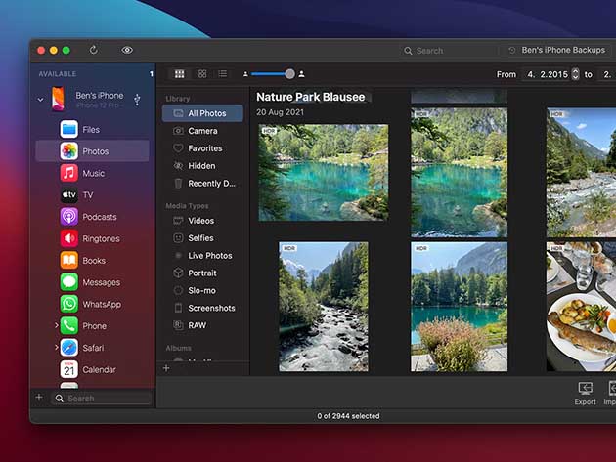Toggle the eye visibility icon in toolbar
Screen dimensions: 616x462
[x=127, y=50]
